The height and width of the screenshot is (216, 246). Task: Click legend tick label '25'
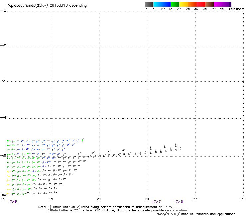tap(188, 9)
